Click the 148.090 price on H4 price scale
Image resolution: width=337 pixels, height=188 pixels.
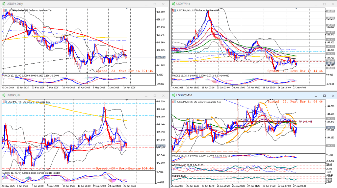point(161,102)
